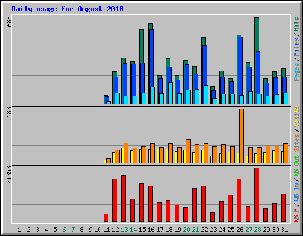
Task: Click day 5 on the axis
Action: pos(55,230)
